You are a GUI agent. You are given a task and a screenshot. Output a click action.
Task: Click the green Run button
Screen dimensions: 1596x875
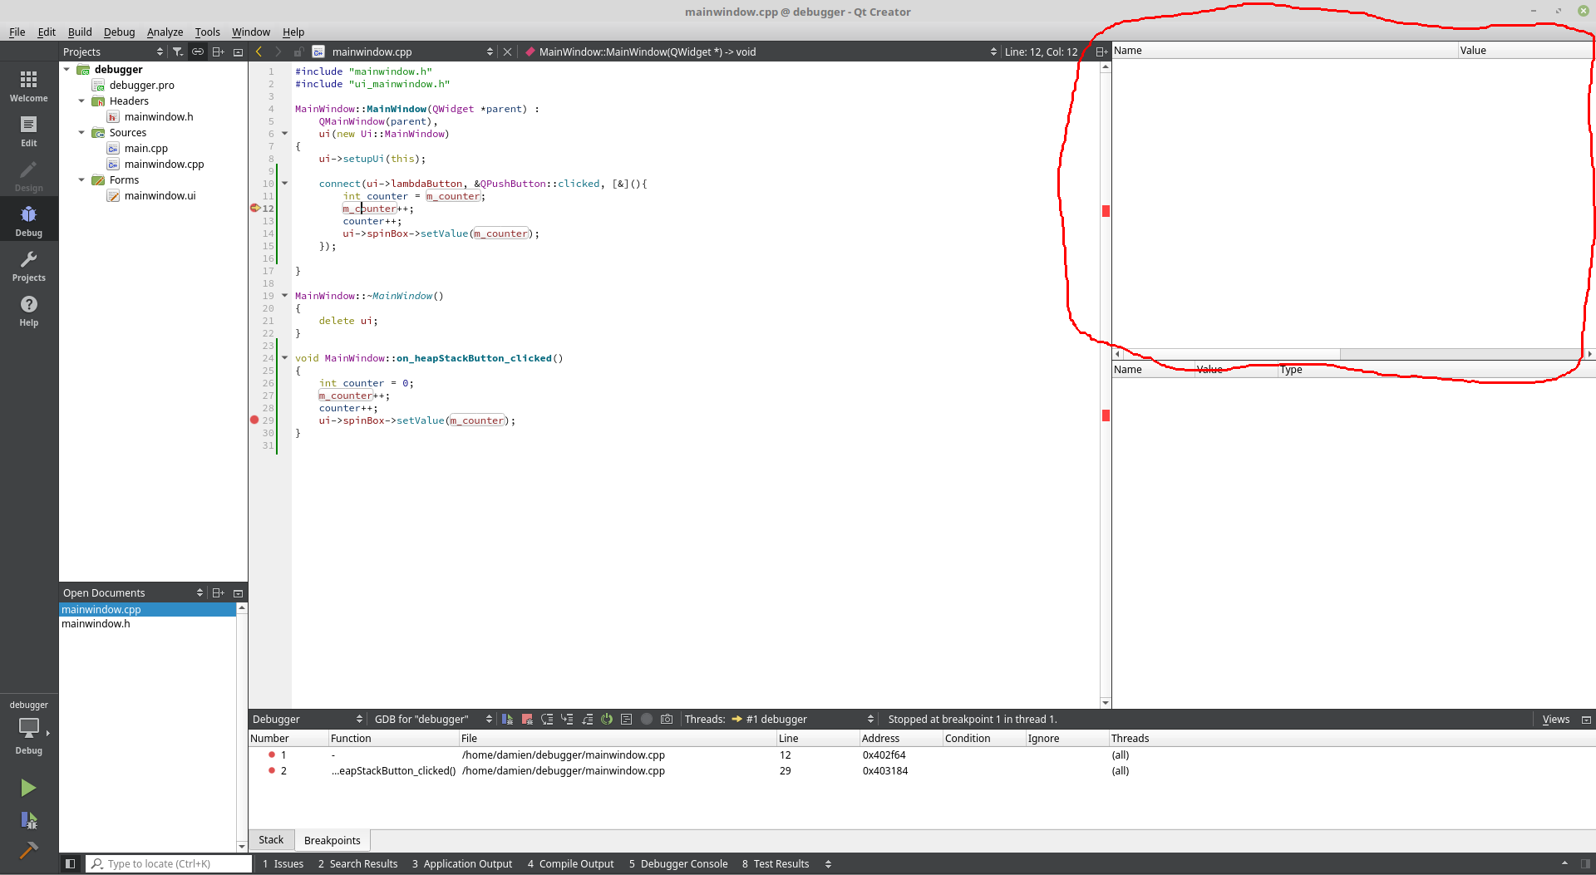point(28,787)
